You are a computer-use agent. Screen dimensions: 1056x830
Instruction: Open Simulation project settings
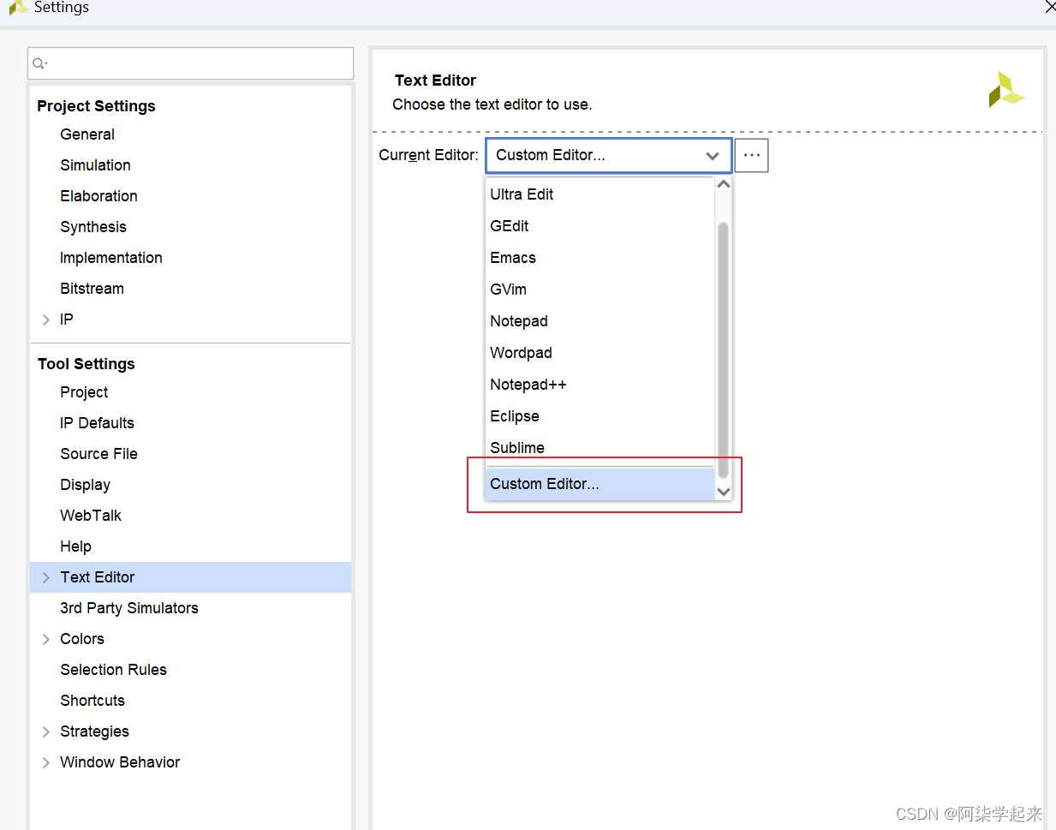95,165
